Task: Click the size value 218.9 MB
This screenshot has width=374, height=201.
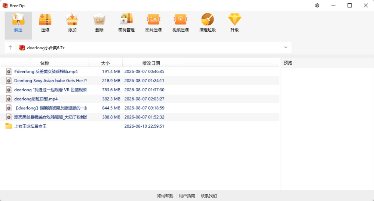Action: click(x=111, y=80)
